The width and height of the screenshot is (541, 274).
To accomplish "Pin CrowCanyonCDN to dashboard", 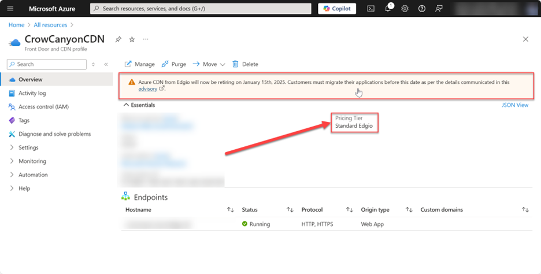I will coord(118,39).
